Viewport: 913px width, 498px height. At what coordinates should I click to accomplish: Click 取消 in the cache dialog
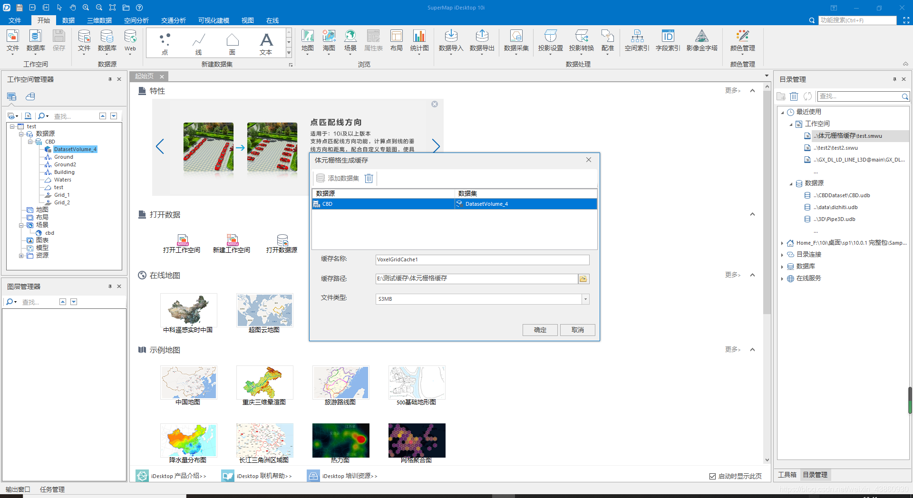tap(578, 330)
